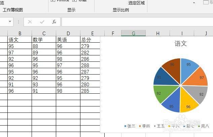Screen dimensions: 213x137
Task: Click the 语文 chart title
Action: pyautogui.click(x=181, y=44)
